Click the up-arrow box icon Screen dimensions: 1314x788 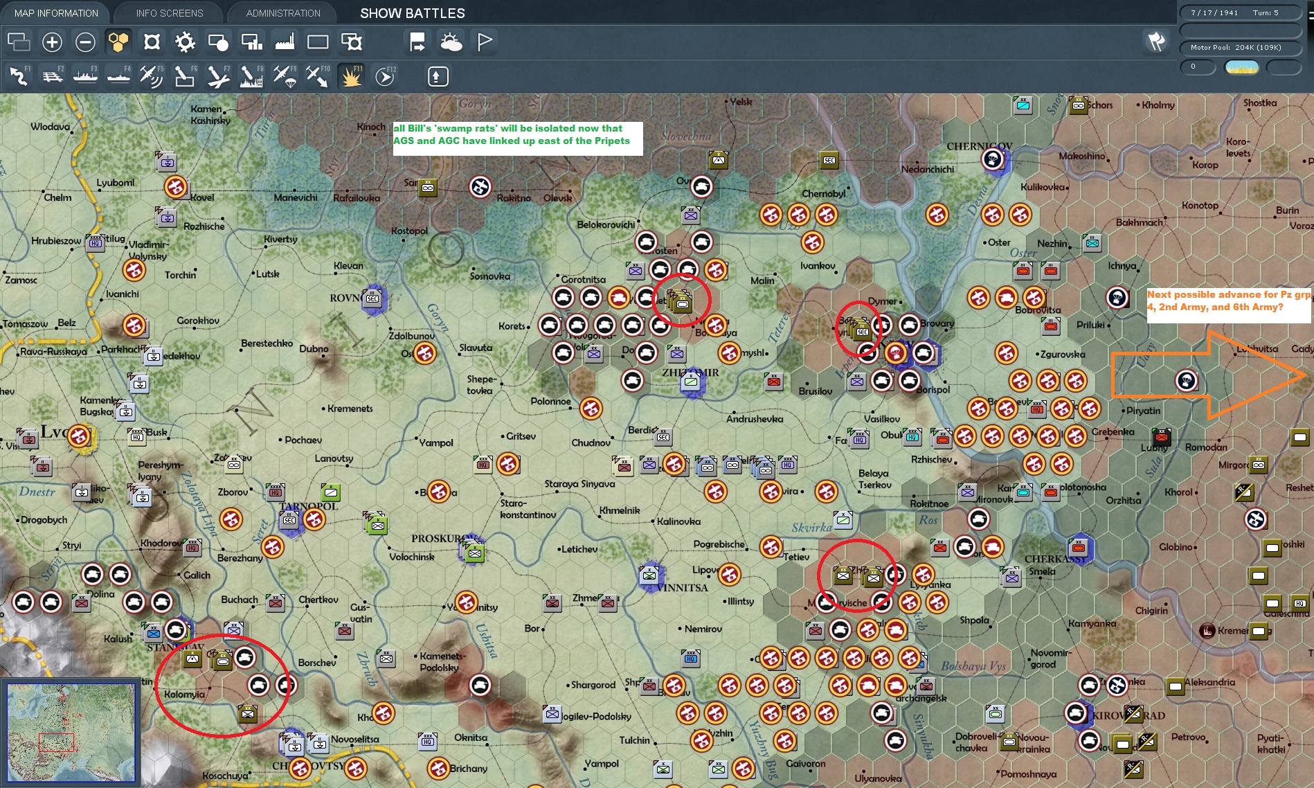pyautogui.click(x=437, y=76)
